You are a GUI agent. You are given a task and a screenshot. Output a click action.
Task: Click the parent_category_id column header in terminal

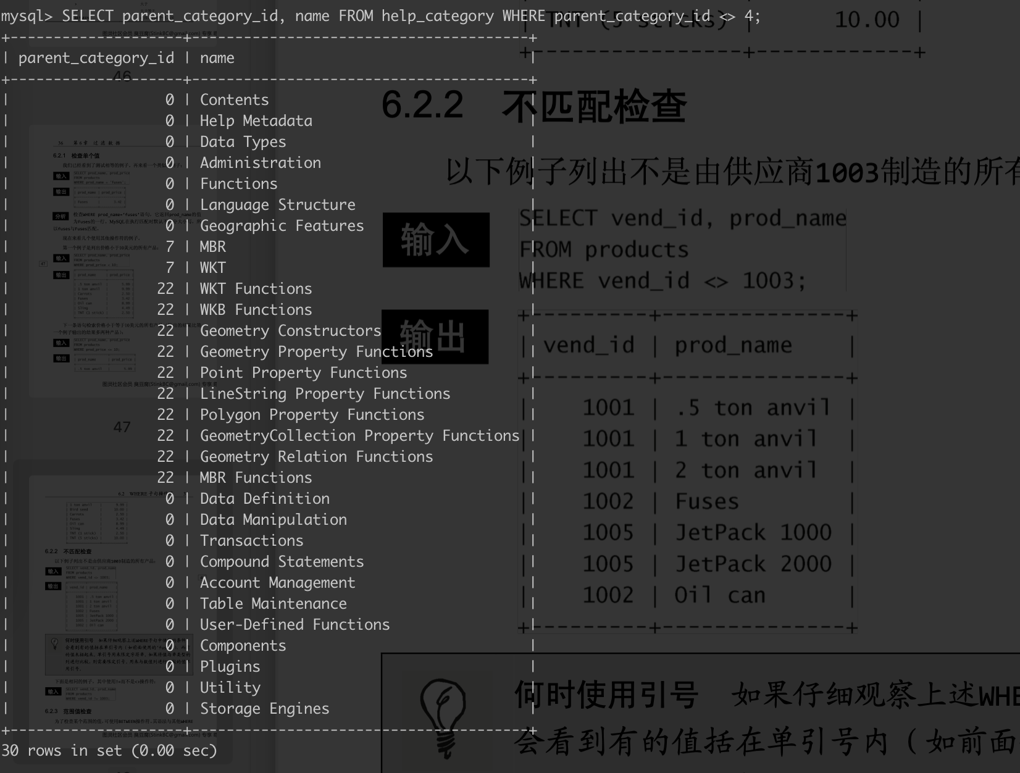pyautogui.click(x=96, y=58)
